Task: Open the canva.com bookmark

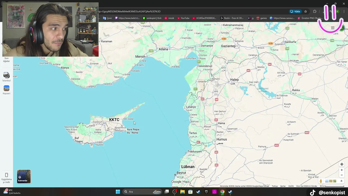Action: pyautogui.click(x=282, y=18)
